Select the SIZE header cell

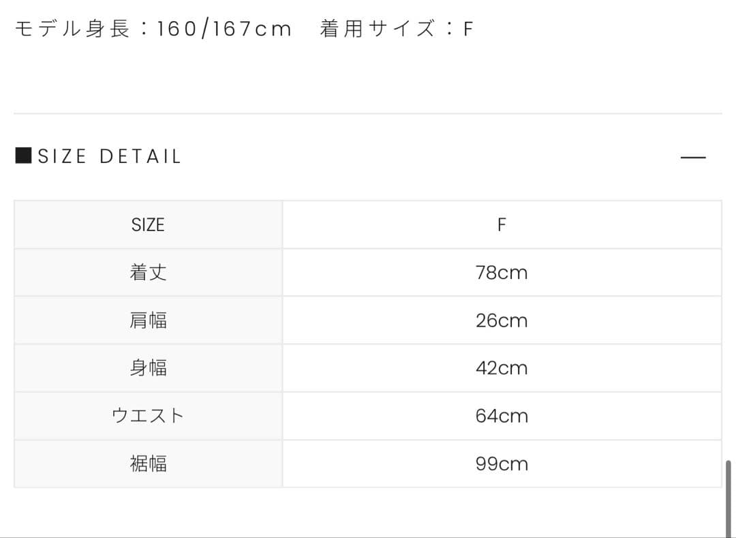148,225
